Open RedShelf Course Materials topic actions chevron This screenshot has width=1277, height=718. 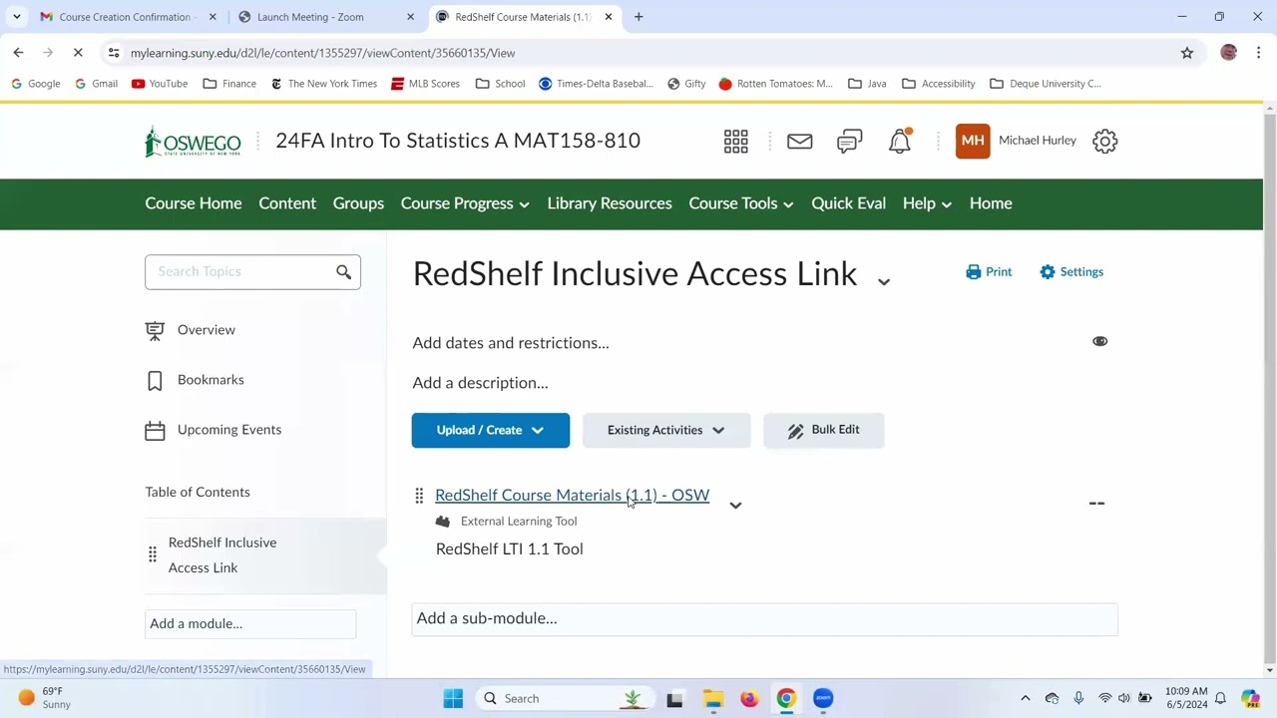coord(735,506)
